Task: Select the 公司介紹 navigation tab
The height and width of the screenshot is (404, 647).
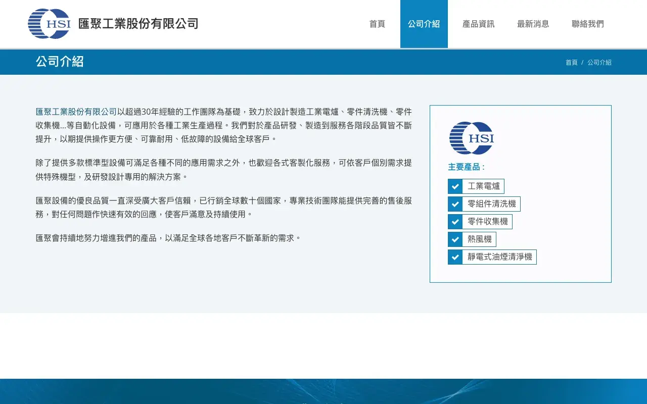Action: (424, 24)
